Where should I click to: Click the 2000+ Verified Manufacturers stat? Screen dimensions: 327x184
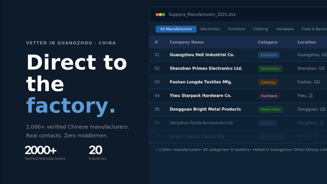pos(45,153)
